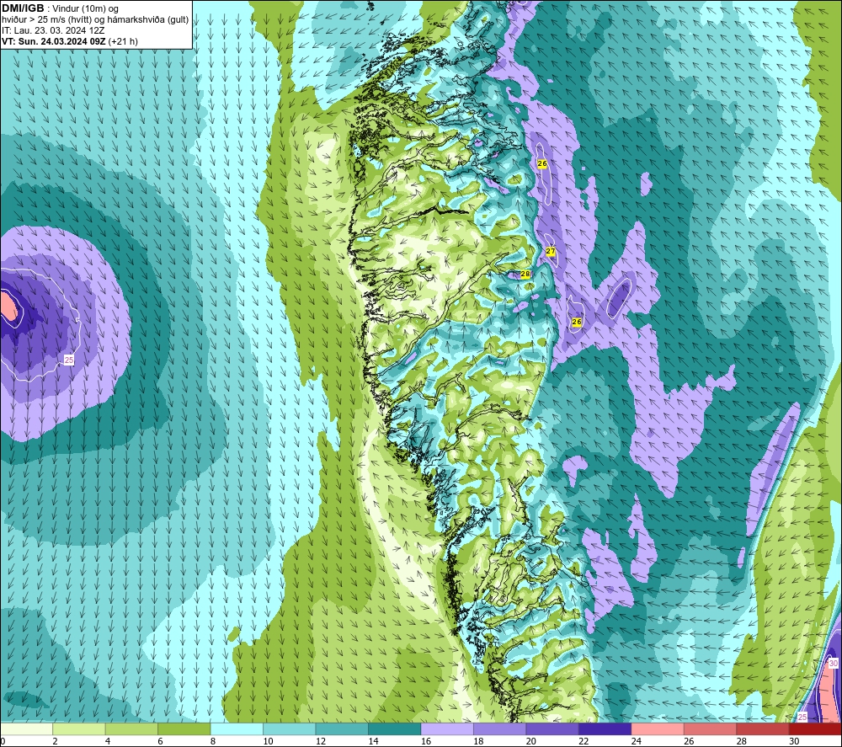This screenshot has height=747, width=842.
Task: Click the lowest yellow '26' gust label
Action: point(577,322)
